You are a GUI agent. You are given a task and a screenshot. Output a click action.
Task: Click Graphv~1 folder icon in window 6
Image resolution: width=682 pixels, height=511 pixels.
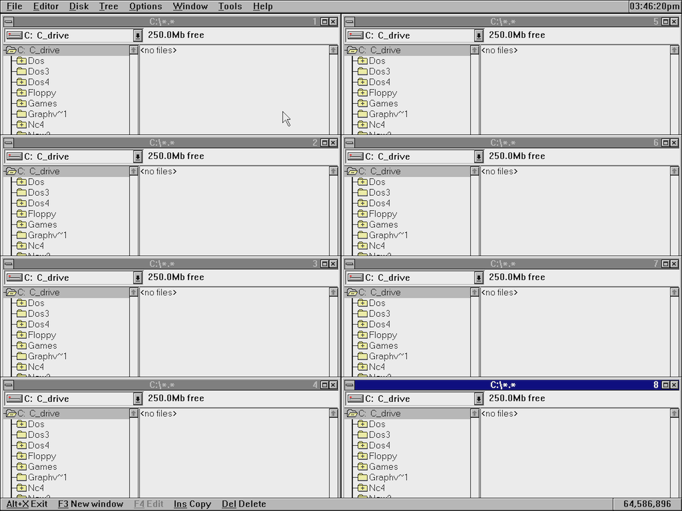pos(362,235)
